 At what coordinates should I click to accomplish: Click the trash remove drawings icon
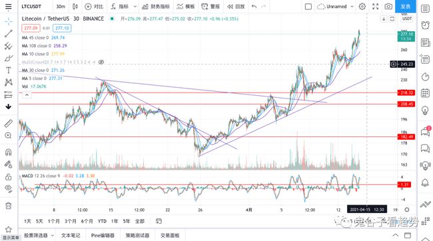(x=8, y=206)
